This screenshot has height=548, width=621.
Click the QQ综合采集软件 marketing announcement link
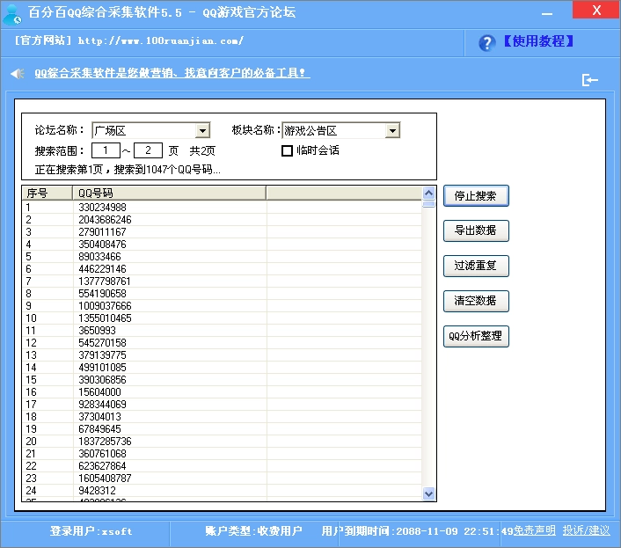[172, 73]
